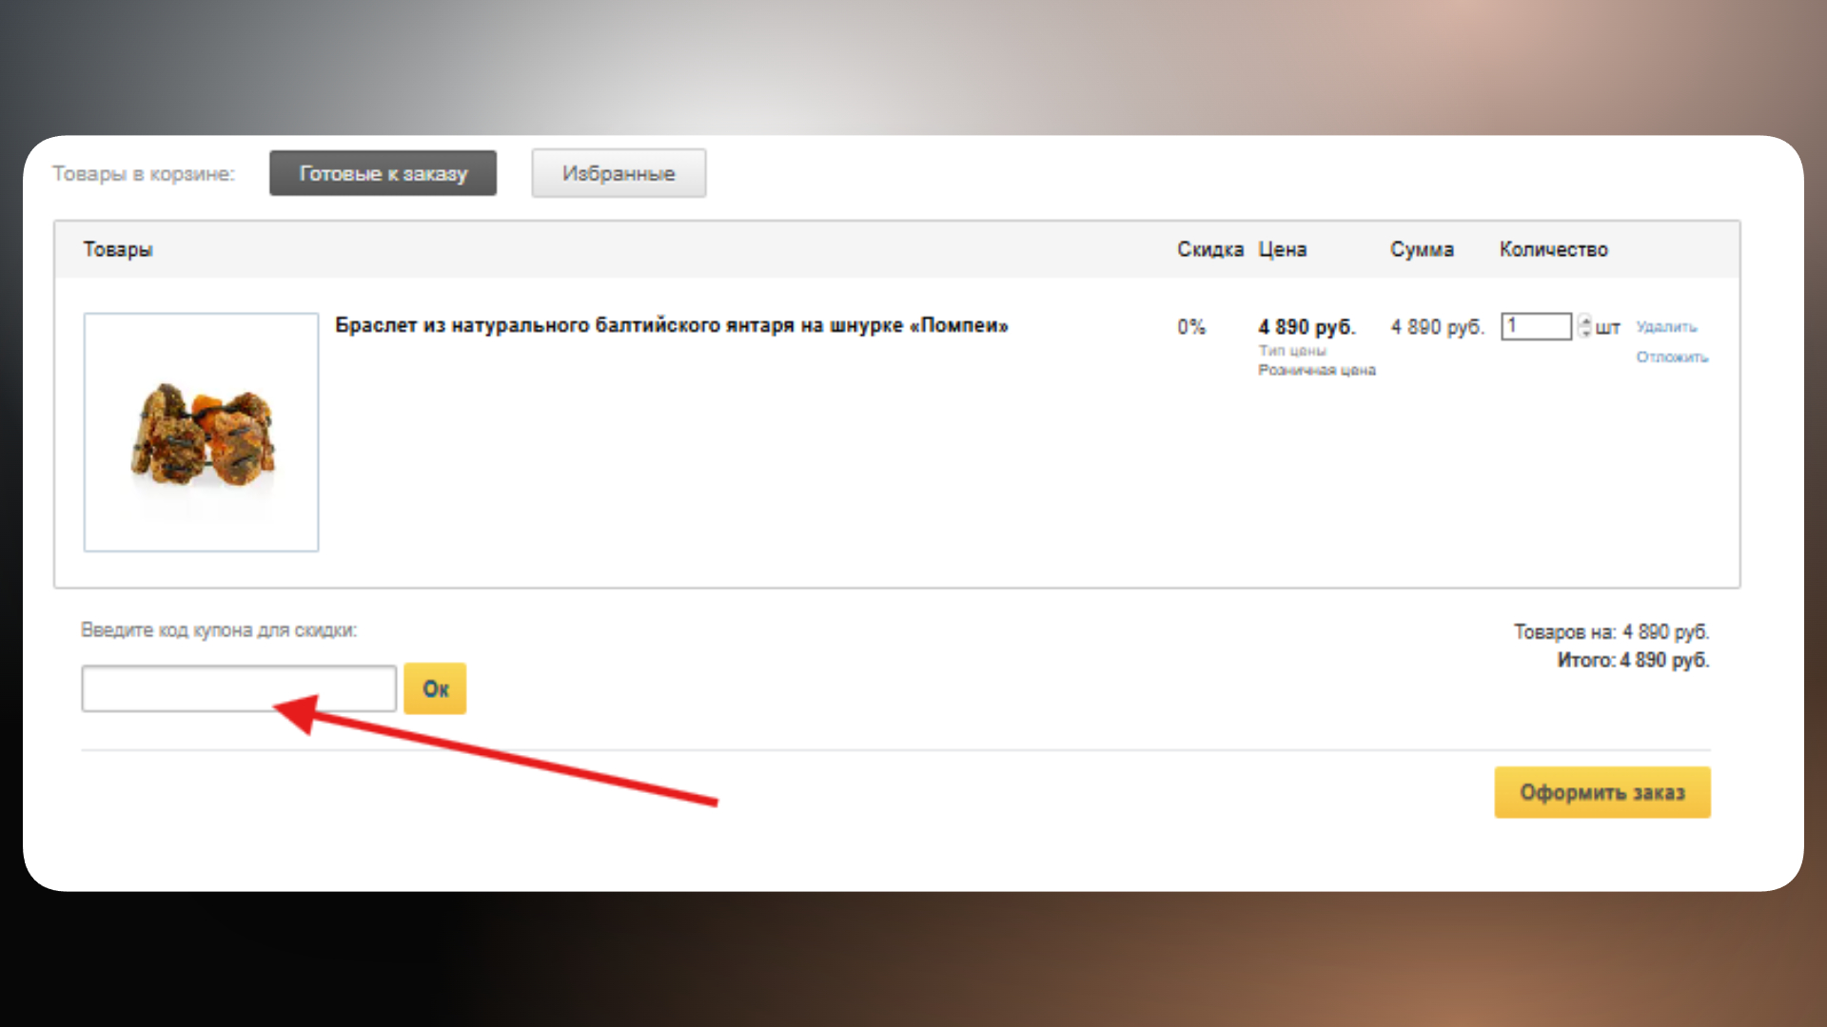Click the Сумма column header
Viewport: 1827px width, 1027px height.
click(x=1422, y=249)
